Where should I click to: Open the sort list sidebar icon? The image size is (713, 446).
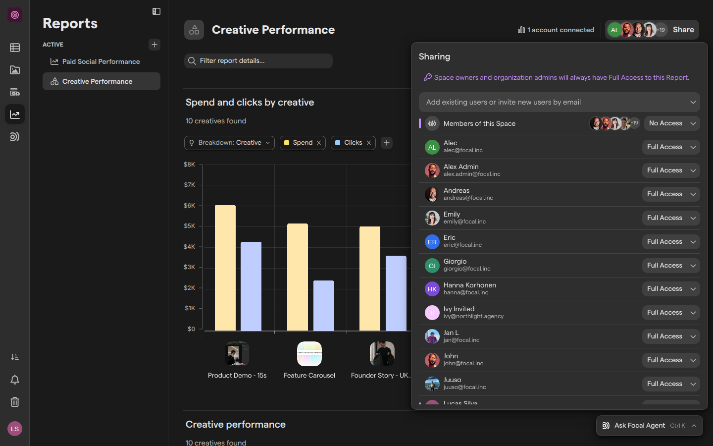pos(15,357)
